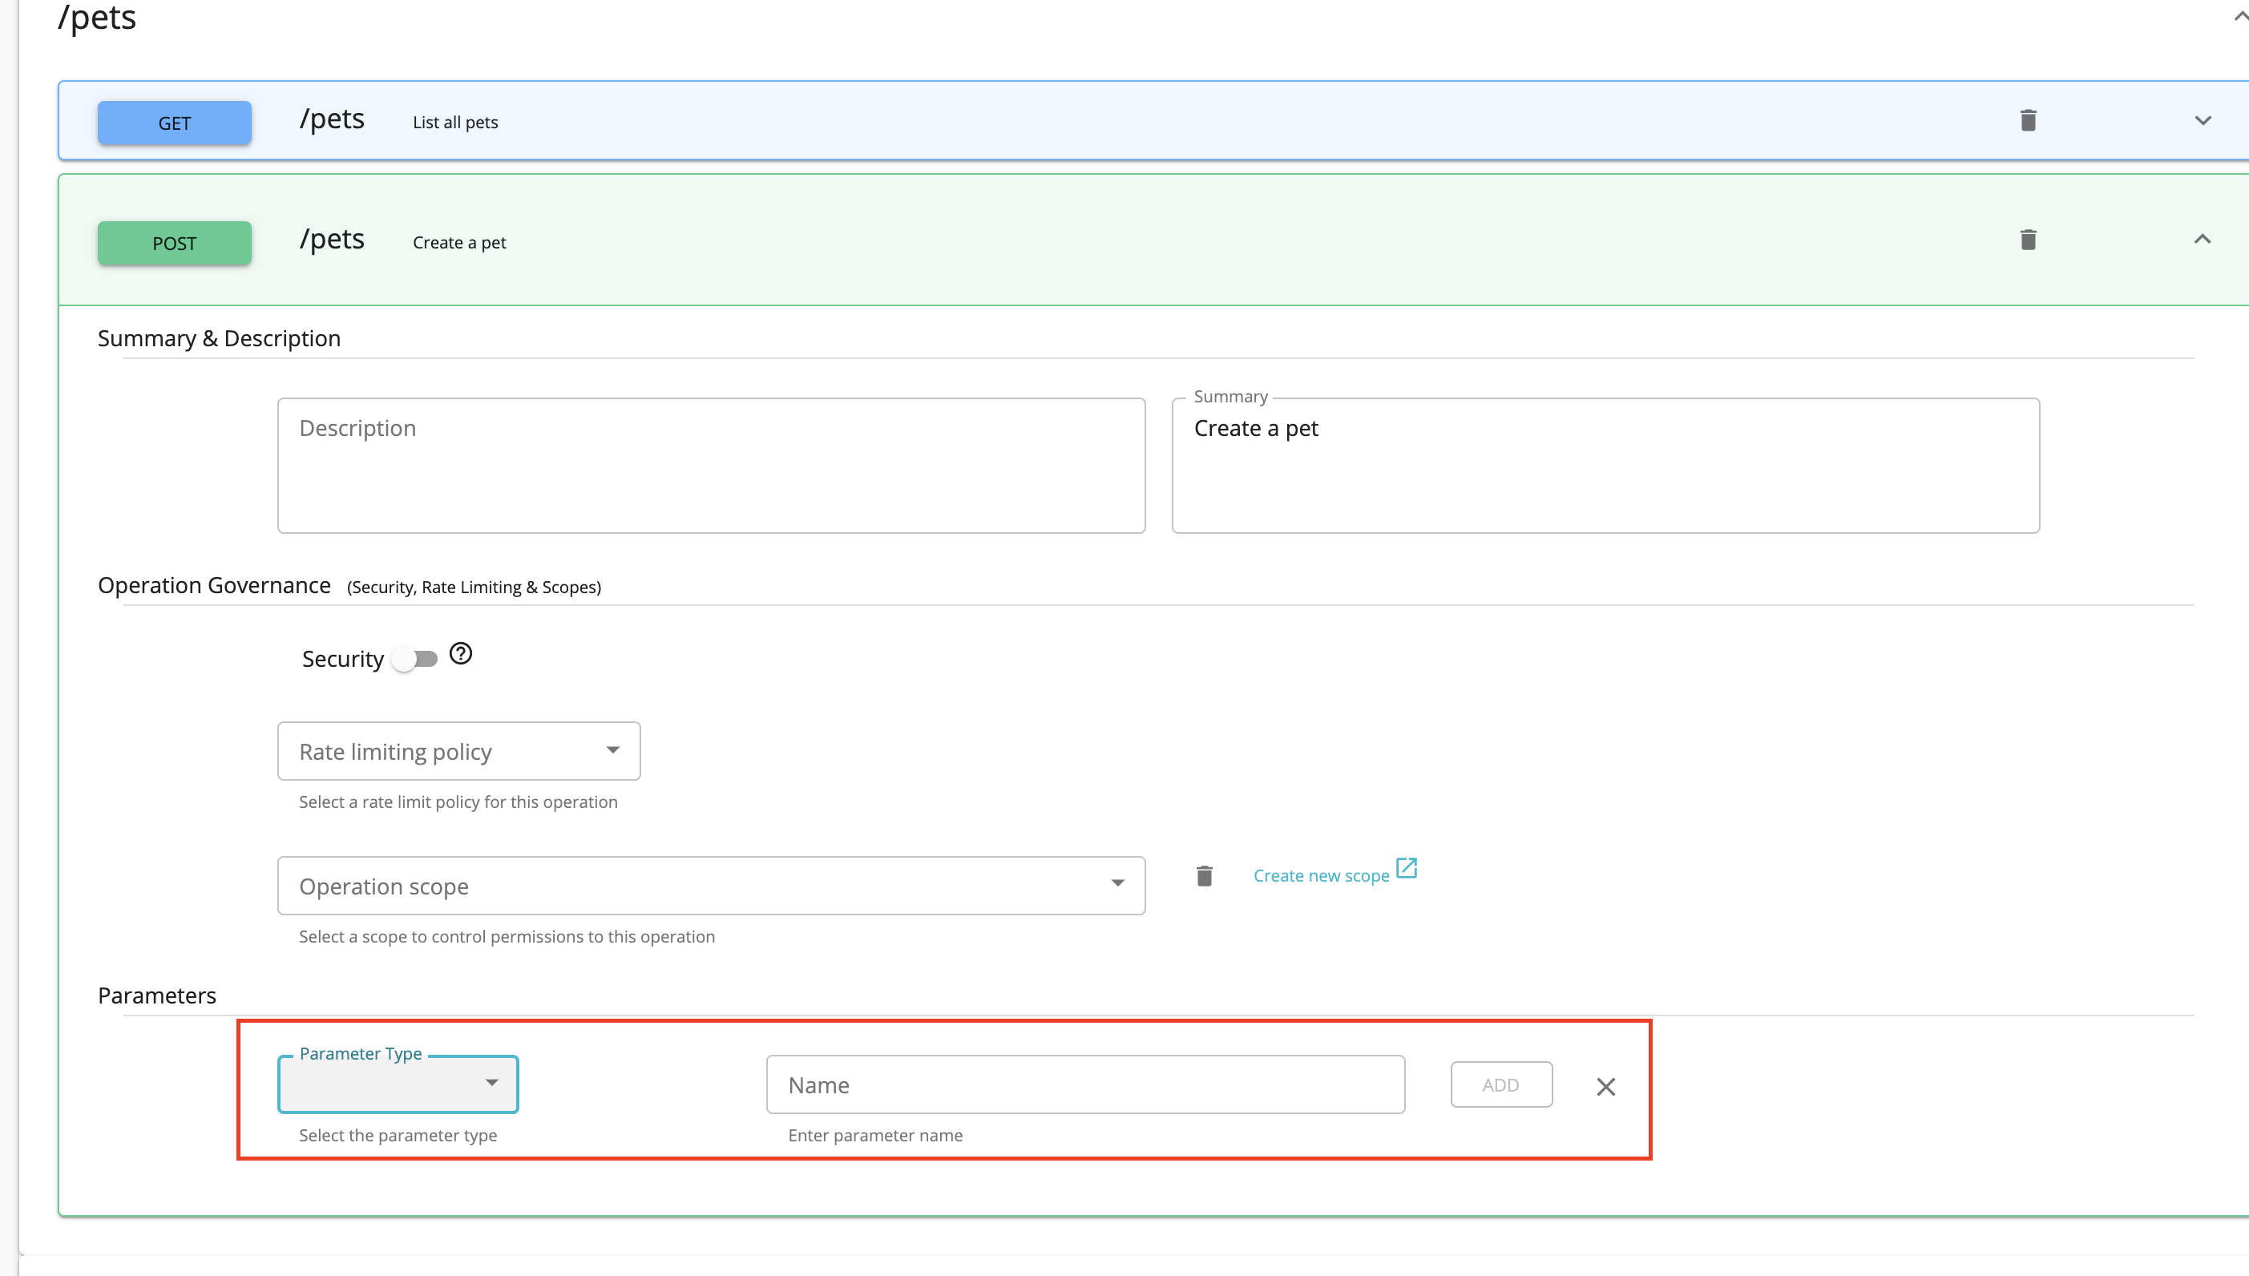Image resolution: width=2249 pixels, height=1276 pixels.
Task: Delete the POST /pets operation via trash icon
Action: pyautogui.click(x=2029, y=239)
